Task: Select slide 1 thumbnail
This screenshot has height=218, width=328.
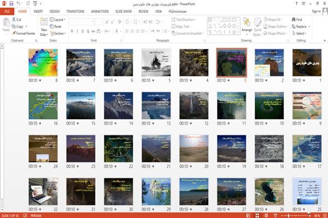Action: 307,62
